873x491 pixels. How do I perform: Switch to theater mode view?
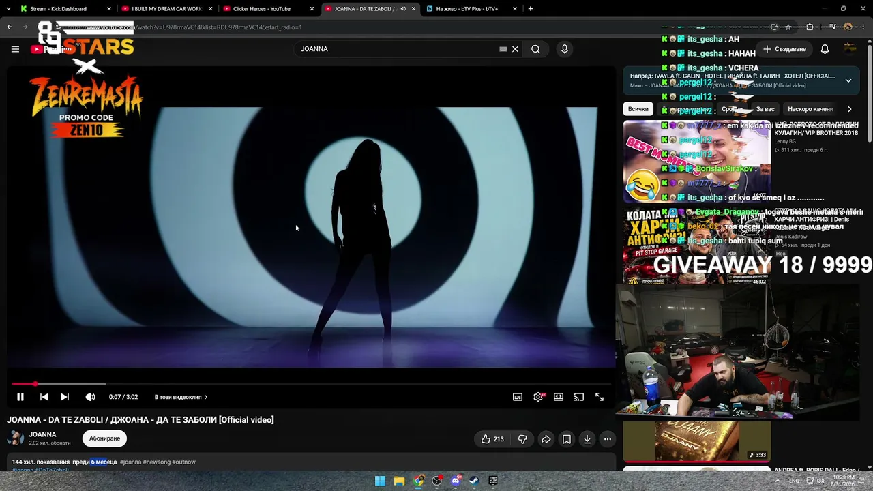(559, 397)
